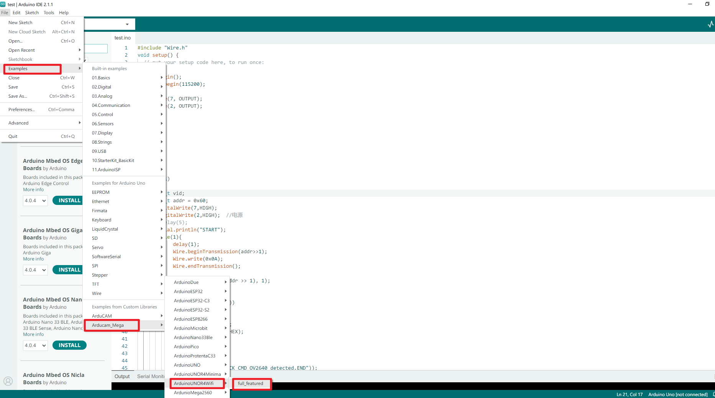Open ArduinoESP8266 submenu
The width and height of the screenshot is (715, 398).
click(x=197, y=319)
